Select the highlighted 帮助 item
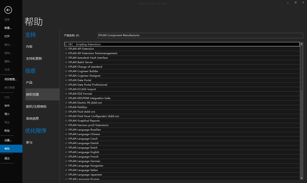 click(x=11, y=149)
